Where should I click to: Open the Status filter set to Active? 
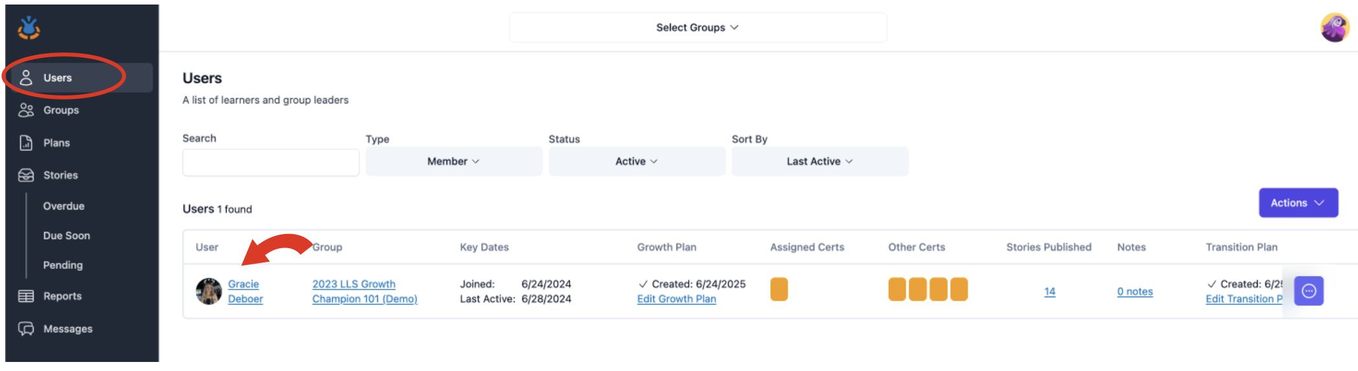tap(636, 162)
